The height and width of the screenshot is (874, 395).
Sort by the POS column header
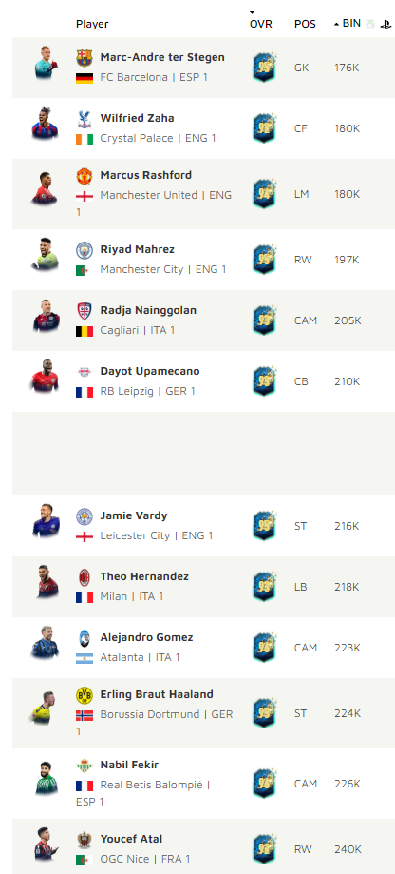tap(305, 24)
